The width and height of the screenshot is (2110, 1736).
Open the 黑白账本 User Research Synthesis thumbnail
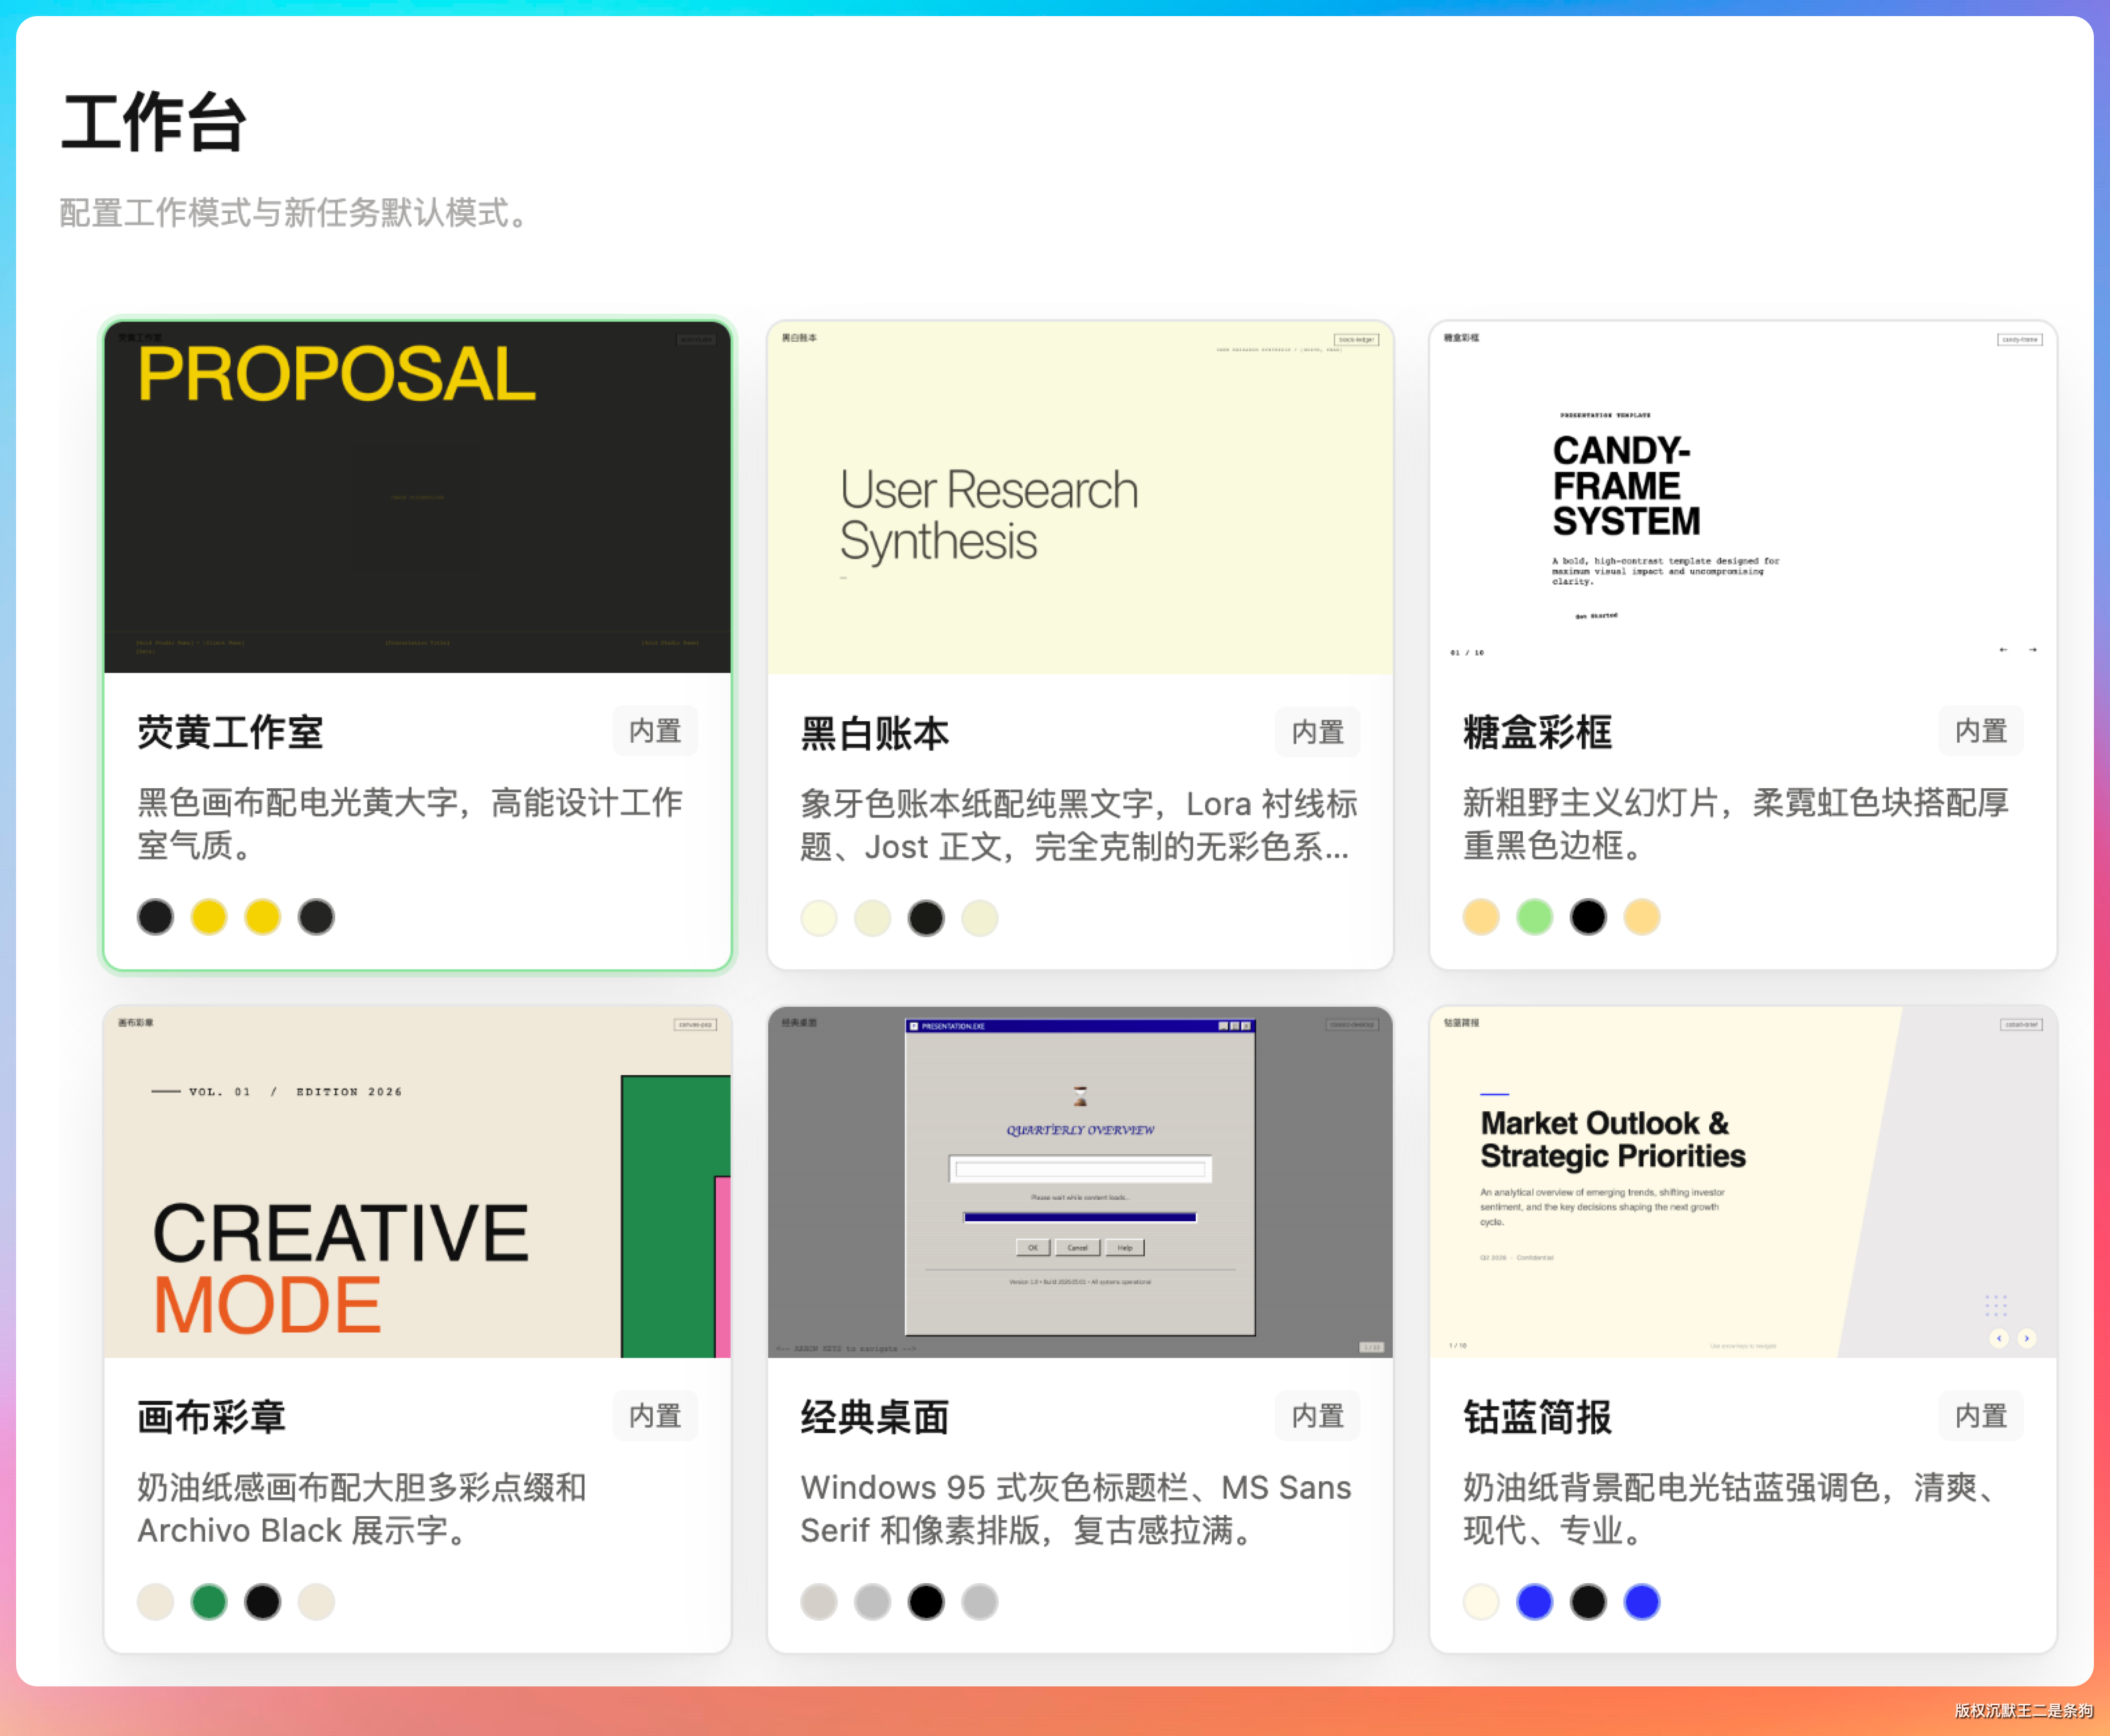(x=1080, y=497)
